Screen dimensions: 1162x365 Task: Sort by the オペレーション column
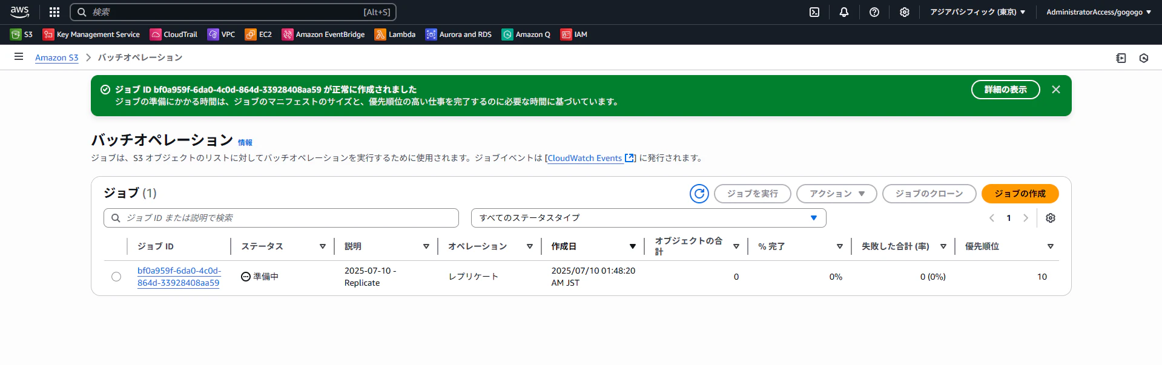pyautogui.click(x=530, y=246)
